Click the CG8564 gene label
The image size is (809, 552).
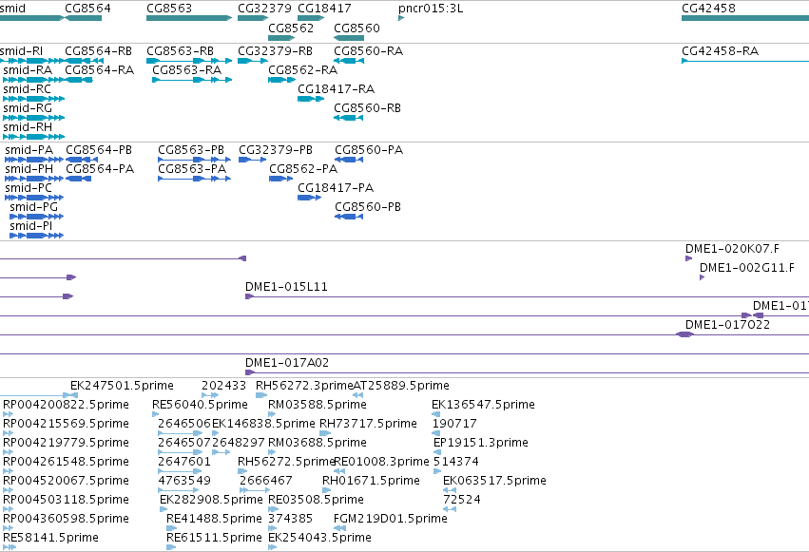pyautogui.click(x=87, y=9)
